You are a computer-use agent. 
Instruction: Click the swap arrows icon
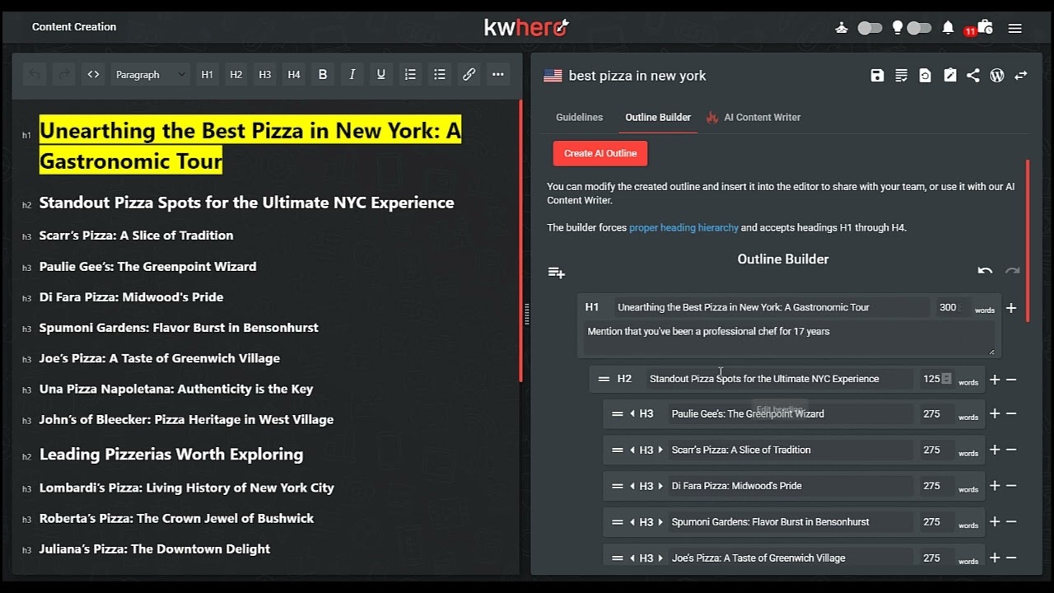[x=1021, y=75]
